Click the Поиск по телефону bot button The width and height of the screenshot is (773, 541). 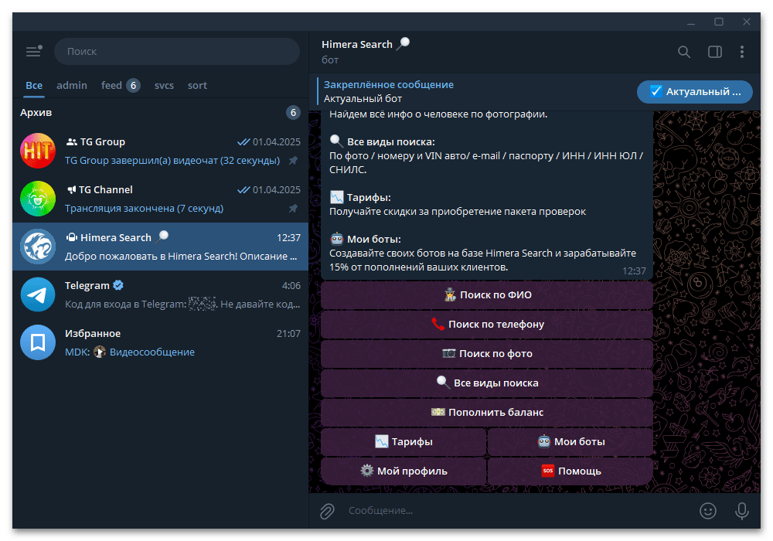tap(486, 324)
